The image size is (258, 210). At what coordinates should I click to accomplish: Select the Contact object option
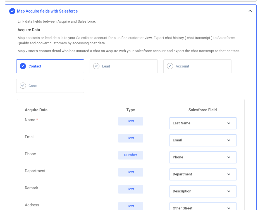point(50,66)
